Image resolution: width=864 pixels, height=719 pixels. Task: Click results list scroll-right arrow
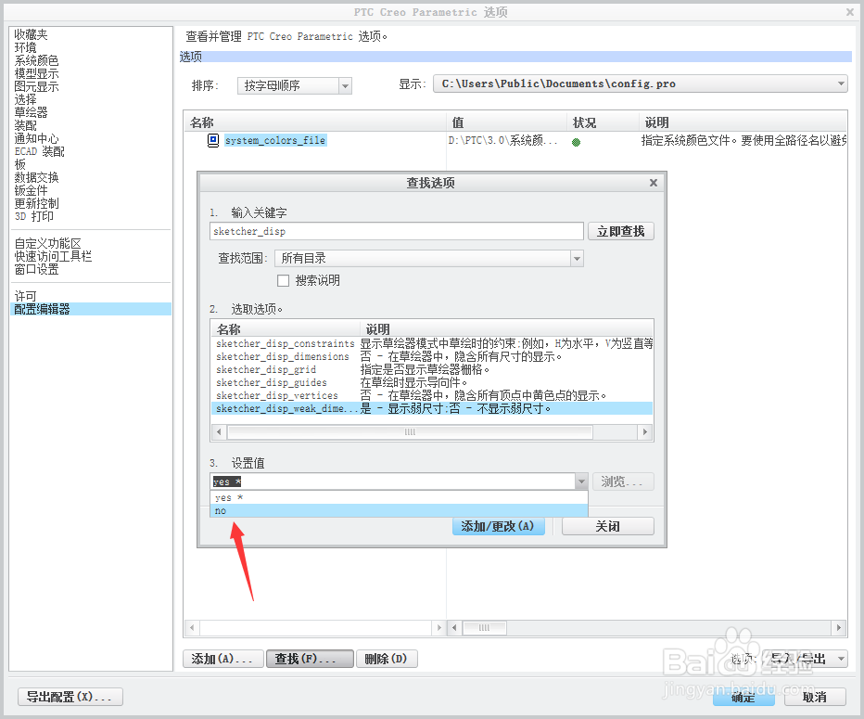(644, 432)
